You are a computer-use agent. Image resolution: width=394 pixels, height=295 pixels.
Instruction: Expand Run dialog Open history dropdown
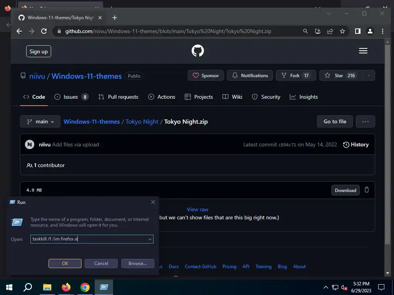[x=150, y=239]
